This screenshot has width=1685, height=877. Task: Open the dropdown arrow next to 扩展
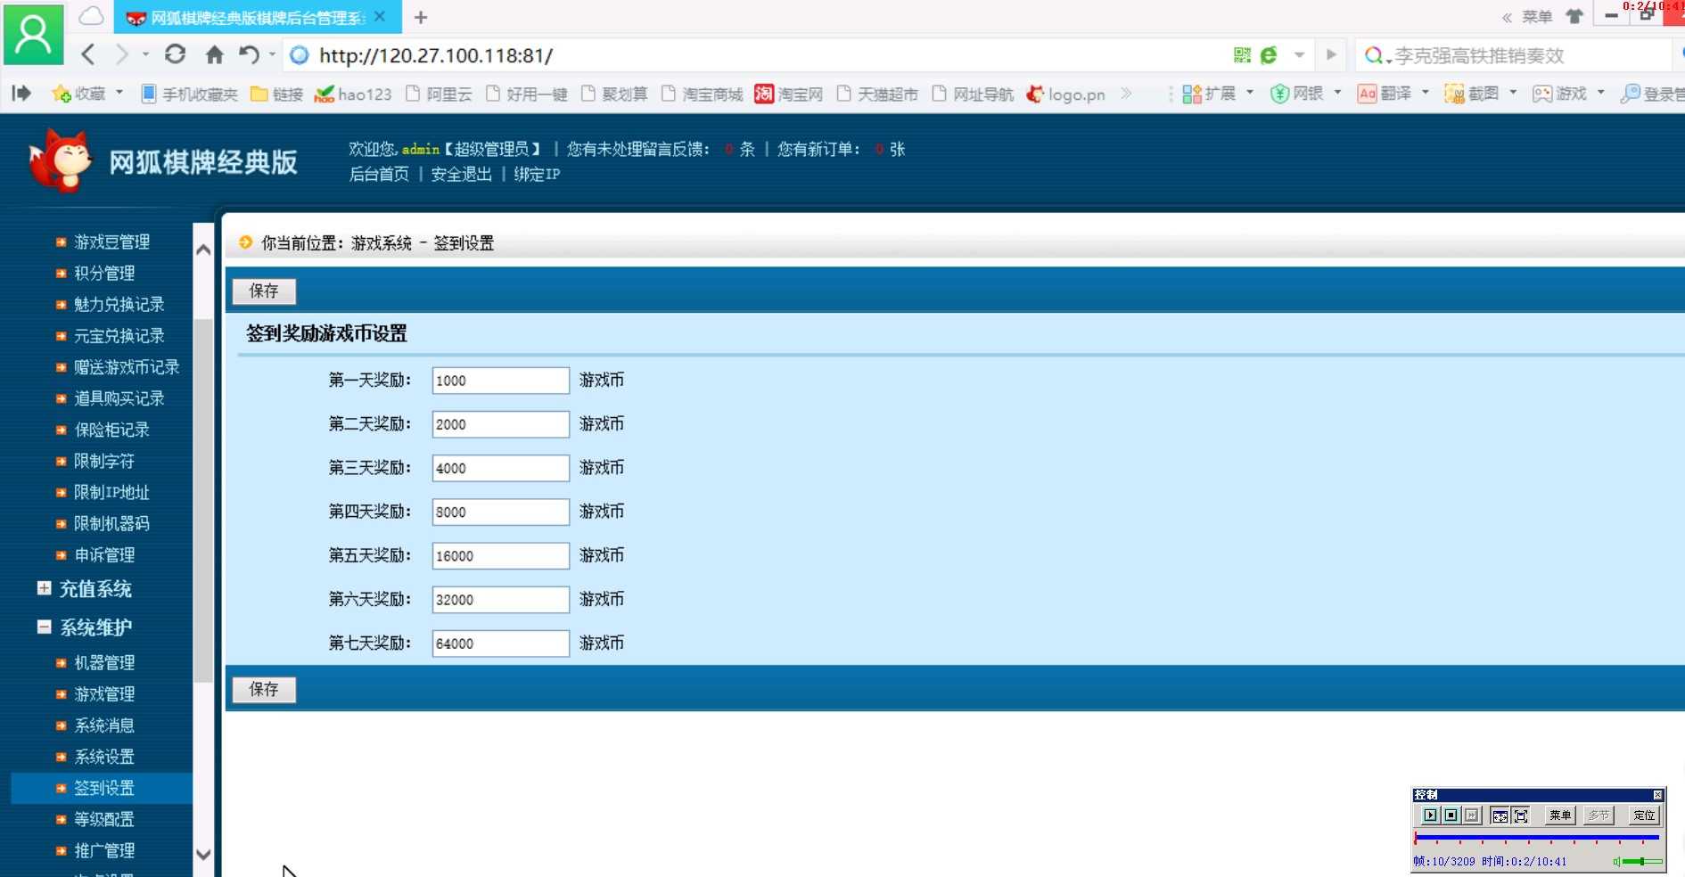1249,93
